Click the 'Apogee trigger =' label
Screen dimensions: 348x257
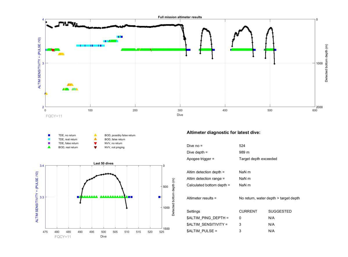200,159
